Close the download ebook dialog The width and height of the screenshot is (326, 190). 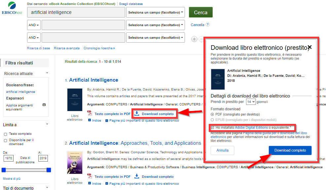pyautogui.click(x=309, y=47)
